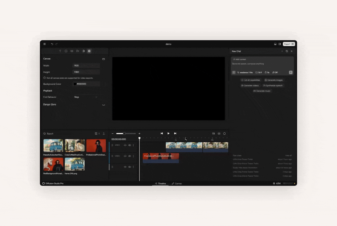Expand the Danger Zone section
Image resolution: width=337 pixels, height=226 pixels.
coord(103,105)
